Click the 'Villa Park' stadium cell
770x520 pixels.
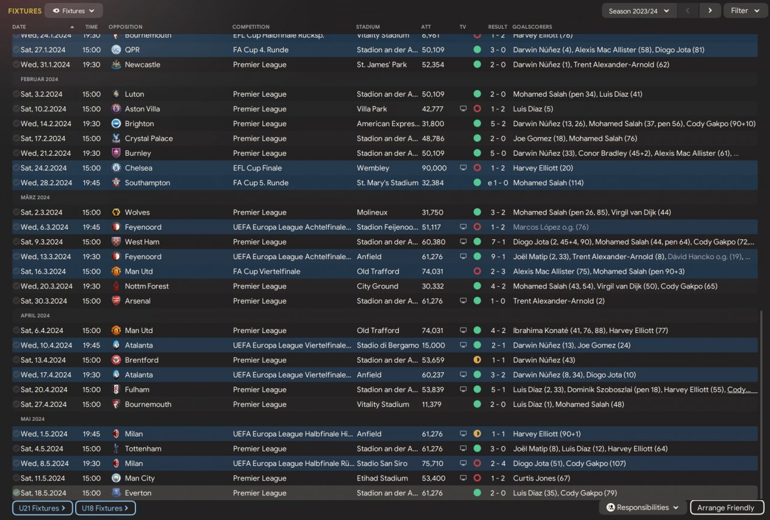(x=373, y=109)
